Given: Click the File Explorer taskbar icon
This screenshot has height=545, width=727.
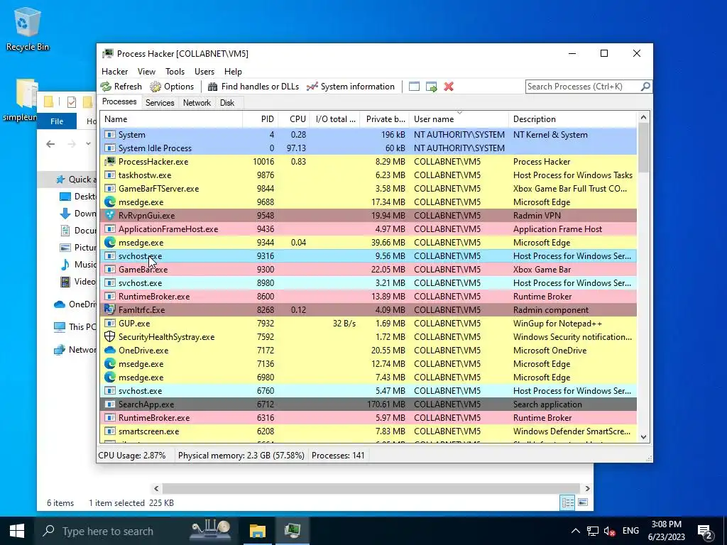Looking at the screenshot, I should click(x=257, y=531).
